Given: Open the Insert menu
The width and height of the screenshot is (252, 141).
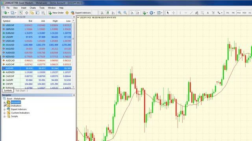Looking at the screenshot, I should point(24,8).
